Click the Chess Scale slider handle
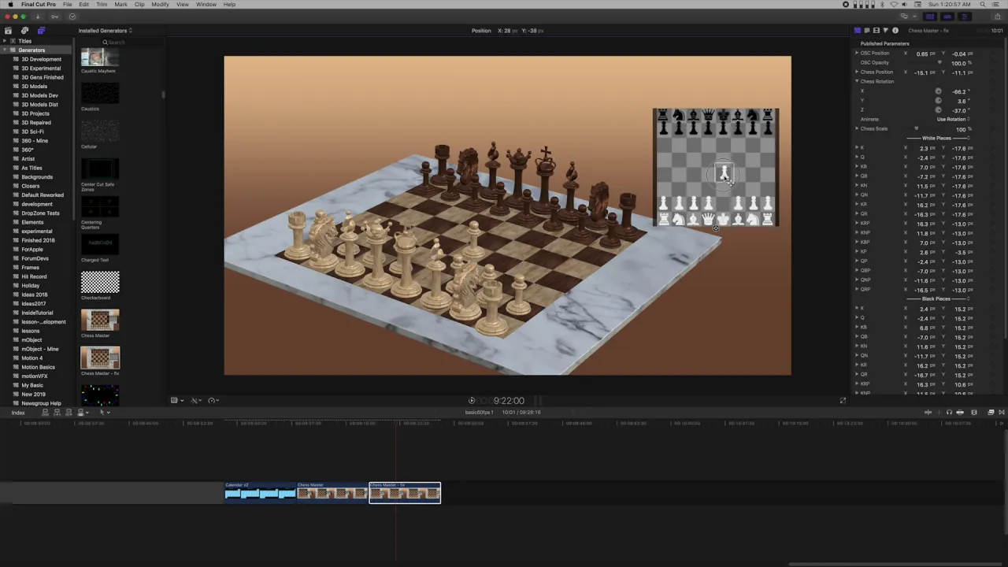The image size is (1008, 567). click(x=916, y=129)
